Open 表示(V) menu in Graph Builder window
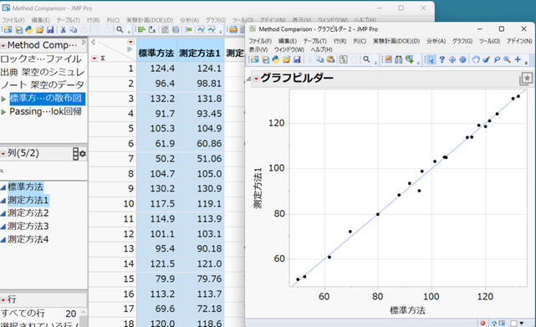Screen dimensions: 536x327 [258, 50]
